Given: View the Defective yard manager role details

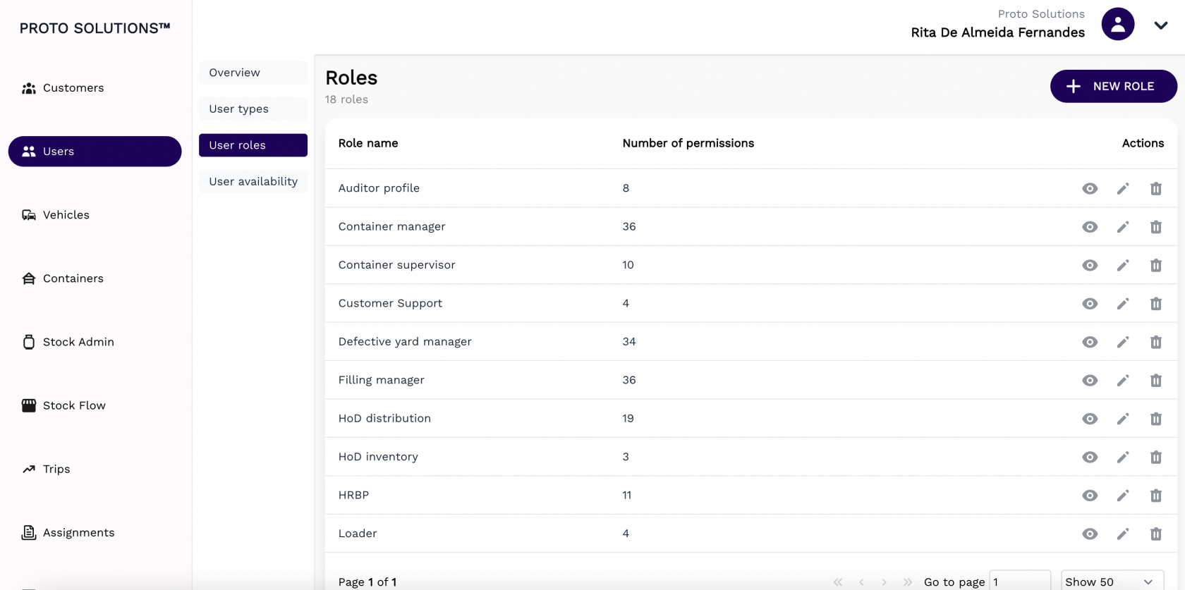Looking at the screenshot, I should point(1090,342).
